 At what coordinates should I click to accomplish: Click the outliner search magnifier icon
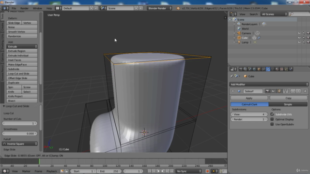[291, 14]
